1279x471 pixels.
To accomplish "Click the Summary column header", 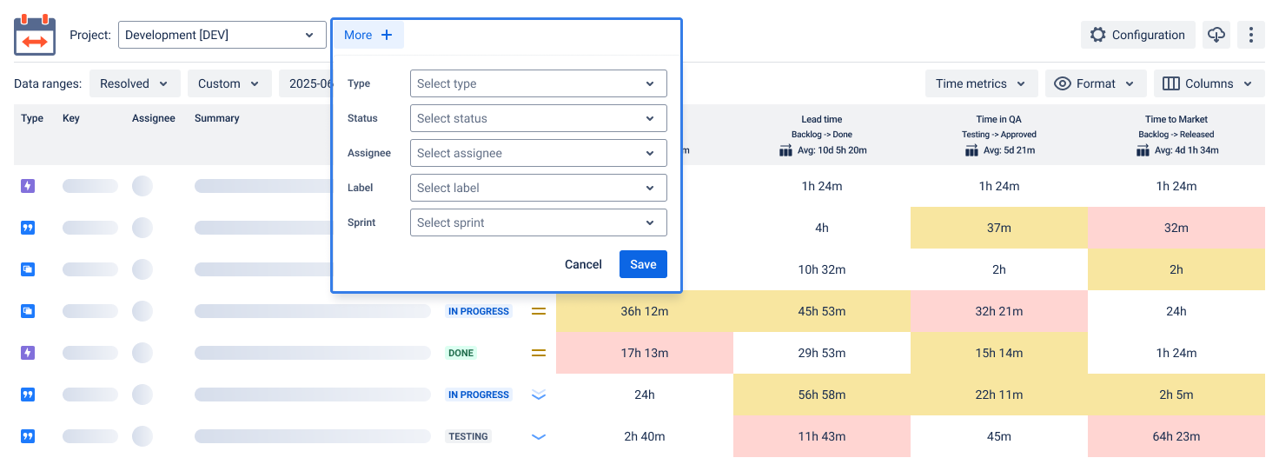I will point(217,118).
